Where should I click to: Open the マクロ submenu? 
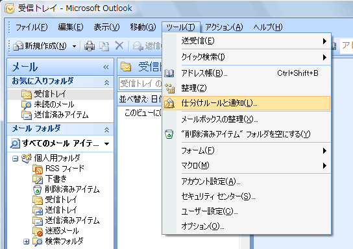[x=247, y=165]
